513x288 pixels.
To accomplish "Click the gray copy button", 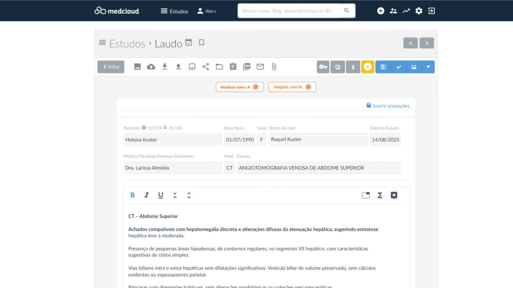I will click(337, 67).
